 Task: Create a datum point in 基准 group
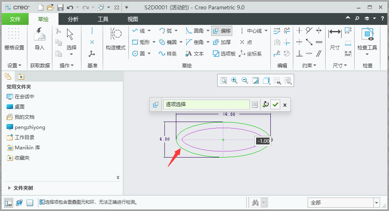pyautogui.click(x=92, y=42)
